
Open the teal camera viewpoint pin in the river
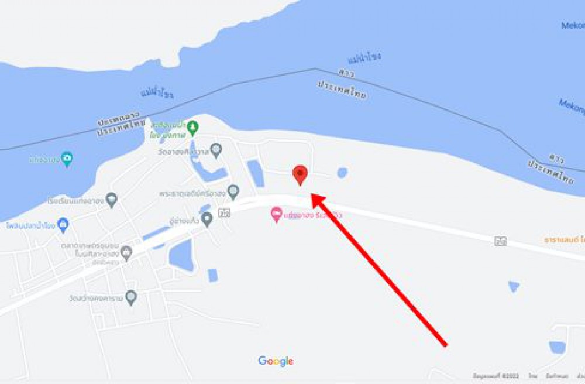pyautogui.click(x=67, y=159)
